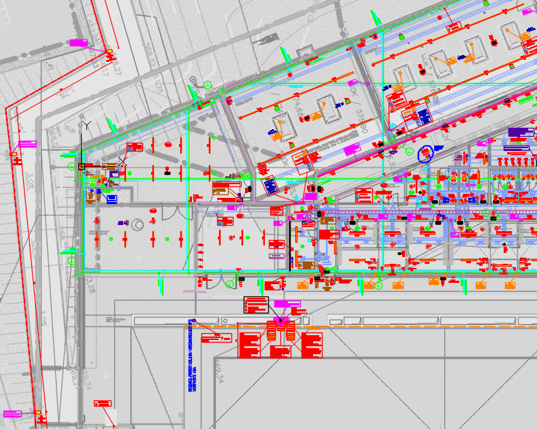Click the elevation text 73,28

(90, 284)
